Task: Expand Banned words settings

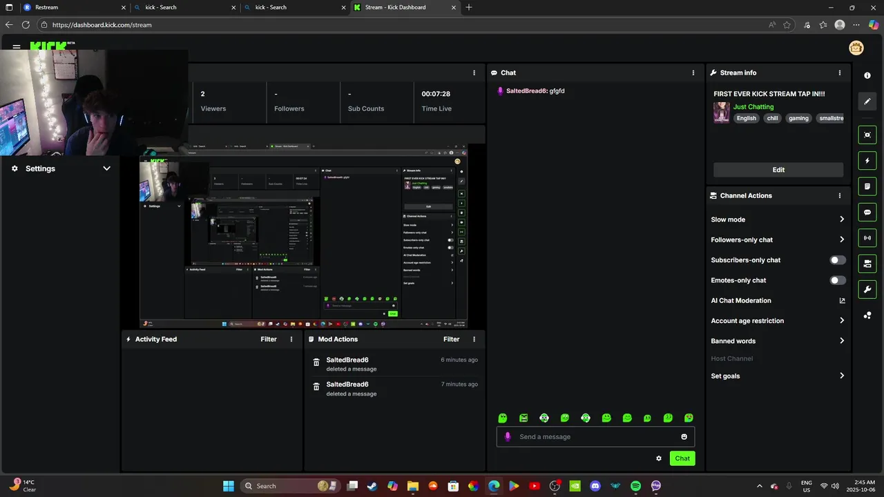Action: (842, 341)
